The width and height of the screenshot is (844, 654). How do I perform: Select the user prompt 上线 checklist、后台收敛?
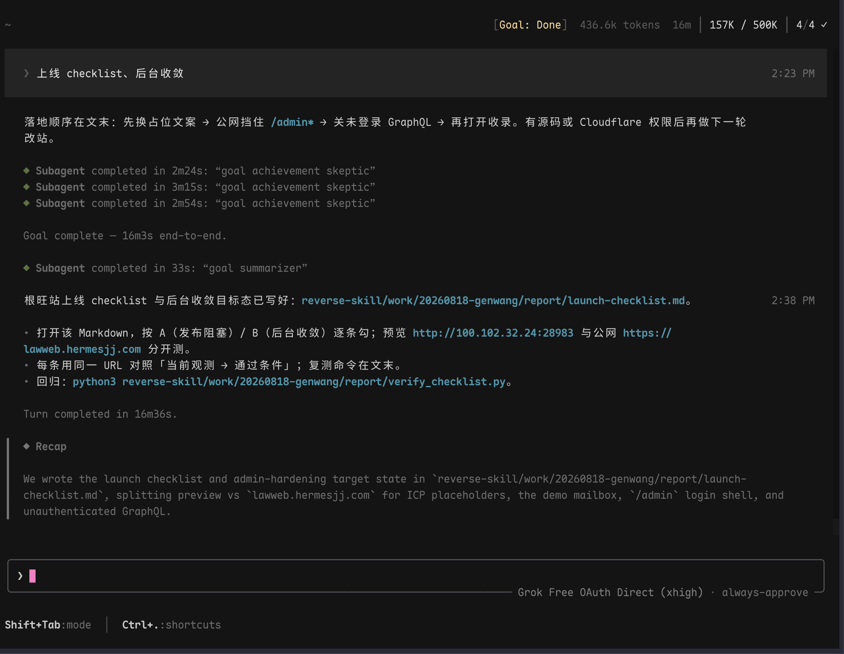click(110, 73)
